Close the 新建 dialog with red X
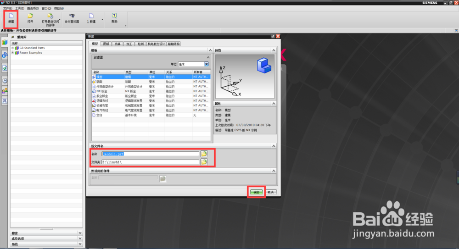This screenshot has height=249, width=459. 278,36
